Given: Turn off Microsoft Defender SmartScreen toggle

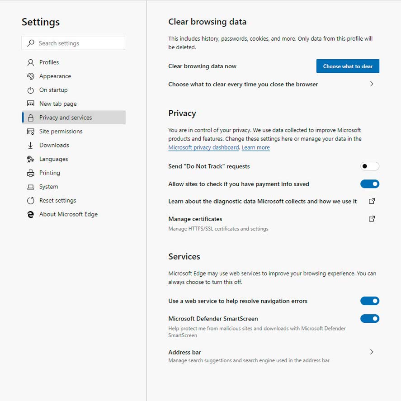Looking at the screenshot, I should click(369, 319).
